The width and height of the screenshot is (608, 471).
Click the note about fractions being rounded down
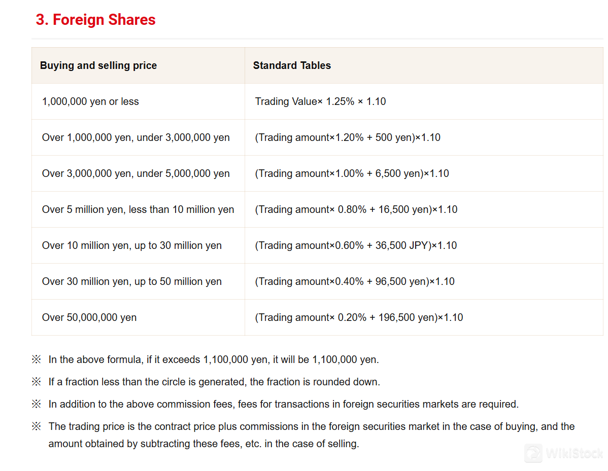pos(214,382)
